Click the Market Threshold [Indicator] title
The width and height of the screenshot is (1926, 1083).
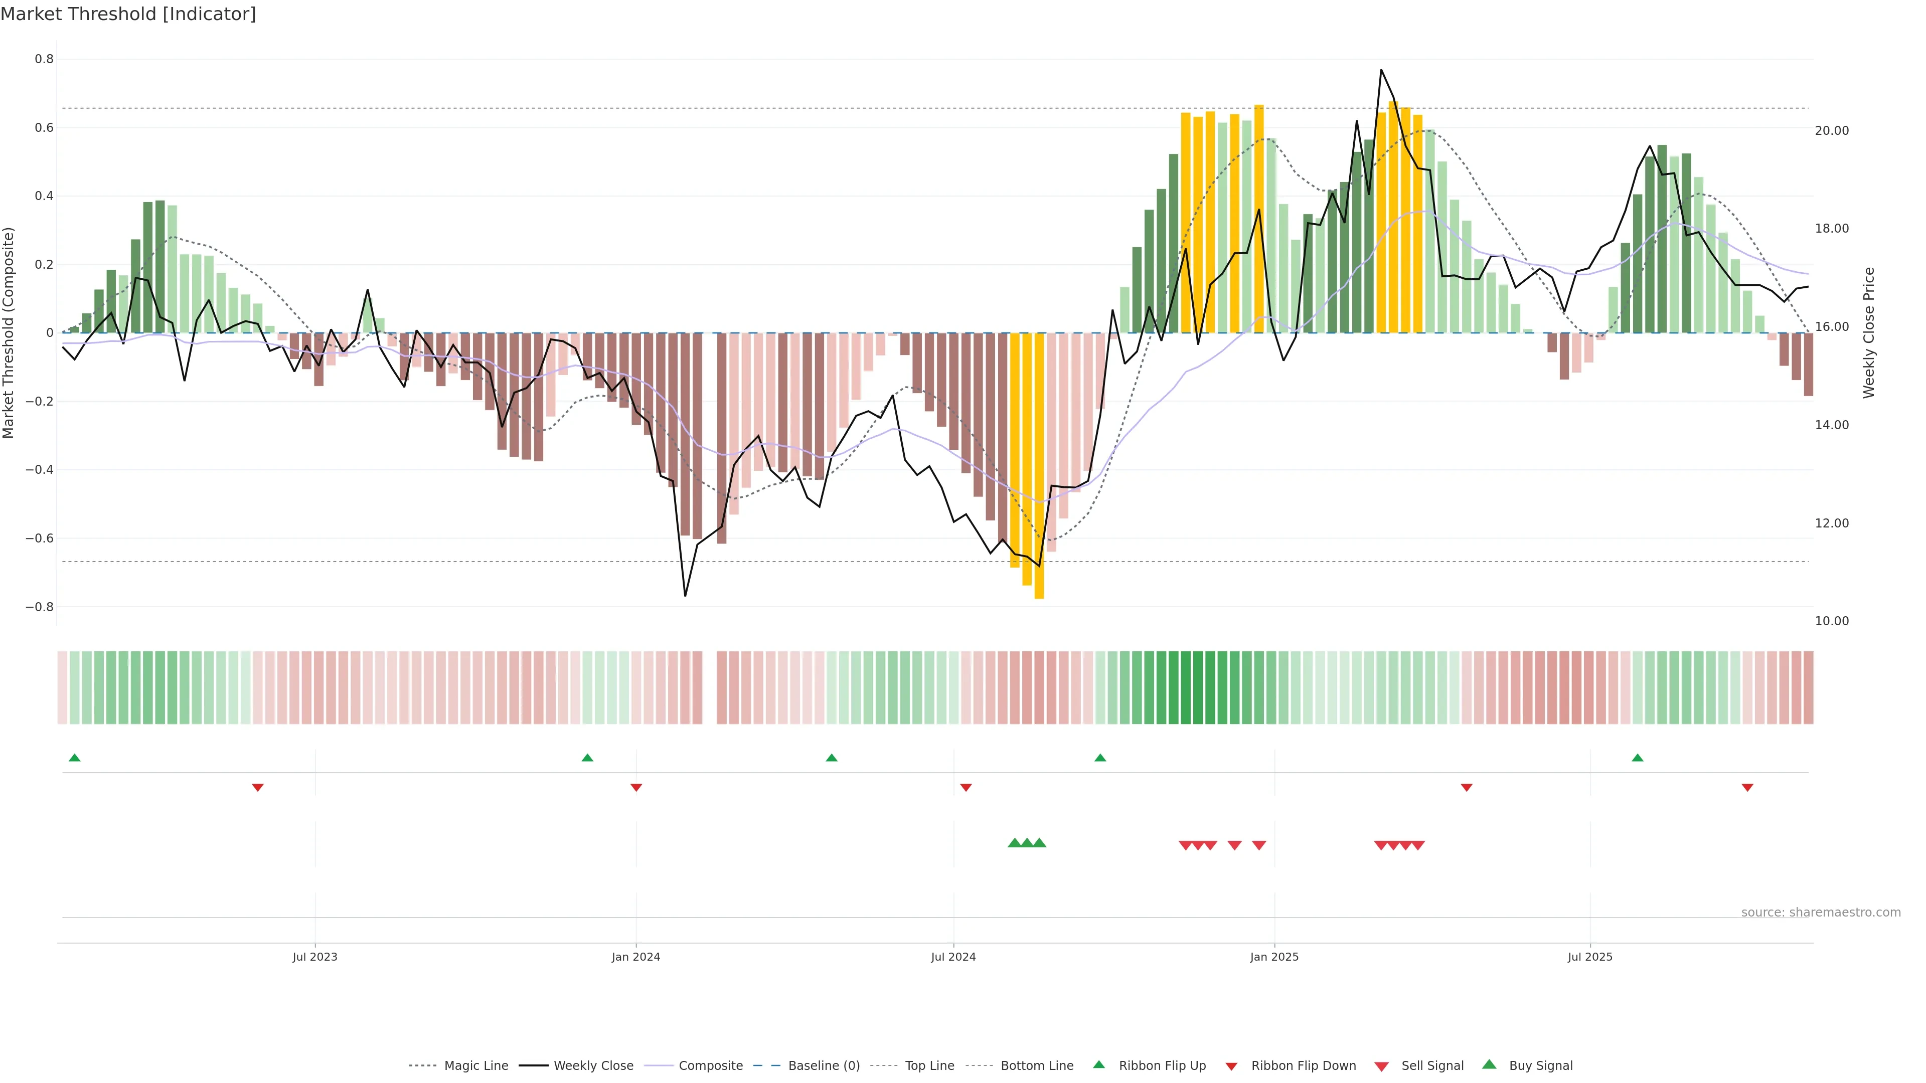(x=128, y=14)
